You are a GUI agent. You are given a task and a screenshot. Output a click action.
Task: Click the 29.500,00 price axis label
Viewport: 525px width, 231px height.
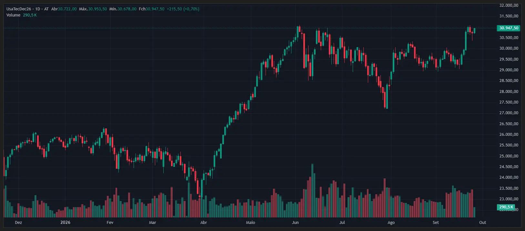click(509, 59)
